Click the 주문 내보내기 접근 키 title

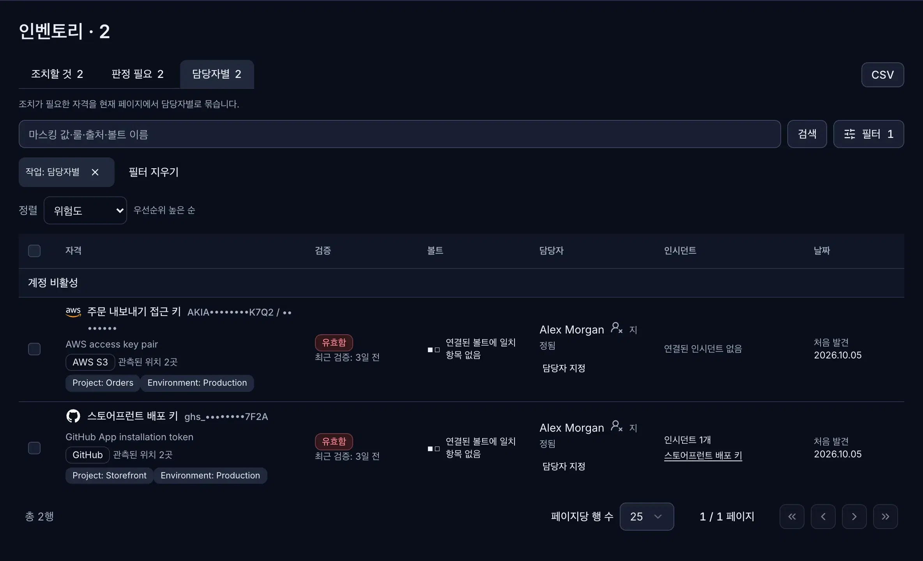[x=134, y=312]
